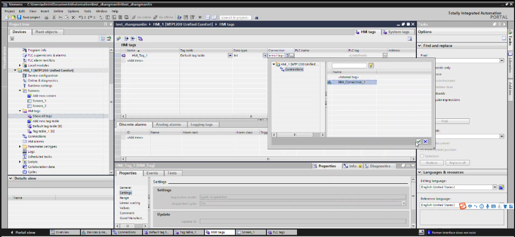Collapse the HMI tags folder
515x237 pixels.
click(x=20, y=111)
